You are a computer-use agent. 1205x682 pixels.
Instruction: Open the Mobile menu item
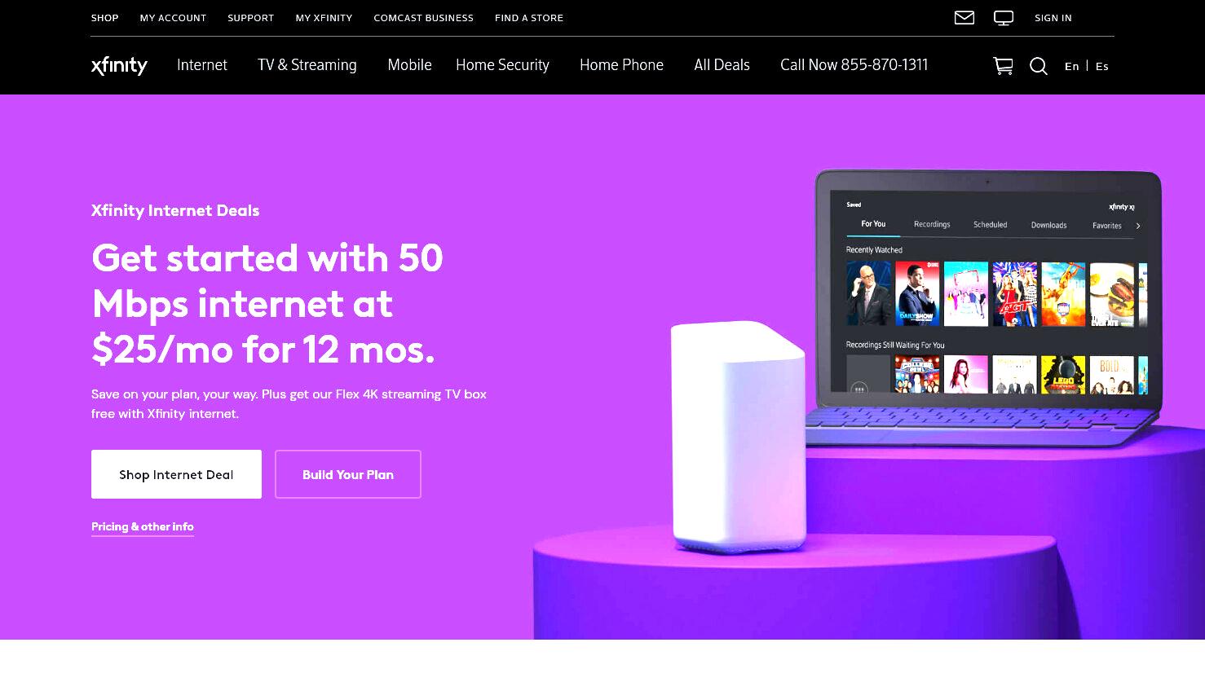click(409, 65)
